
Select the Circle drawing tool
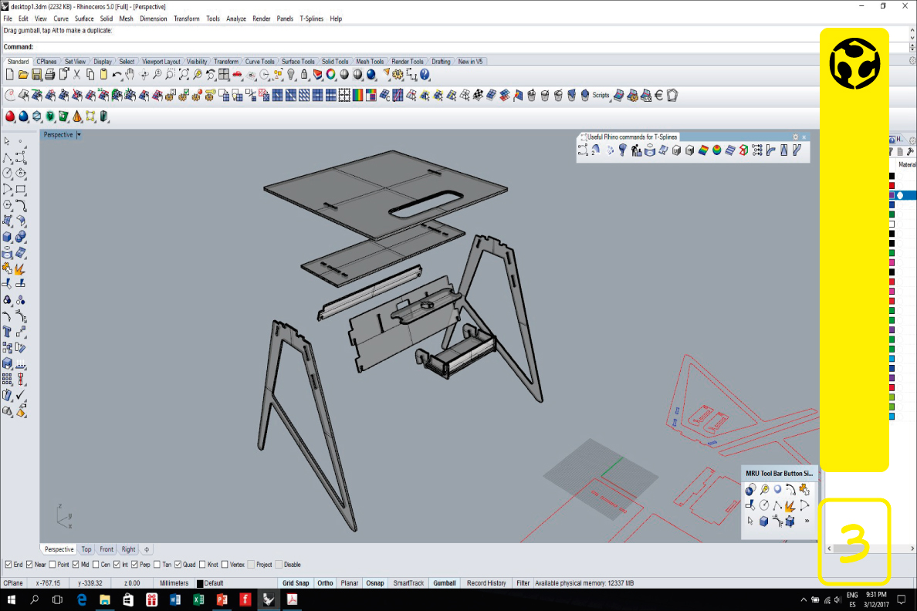coord(7,174)
